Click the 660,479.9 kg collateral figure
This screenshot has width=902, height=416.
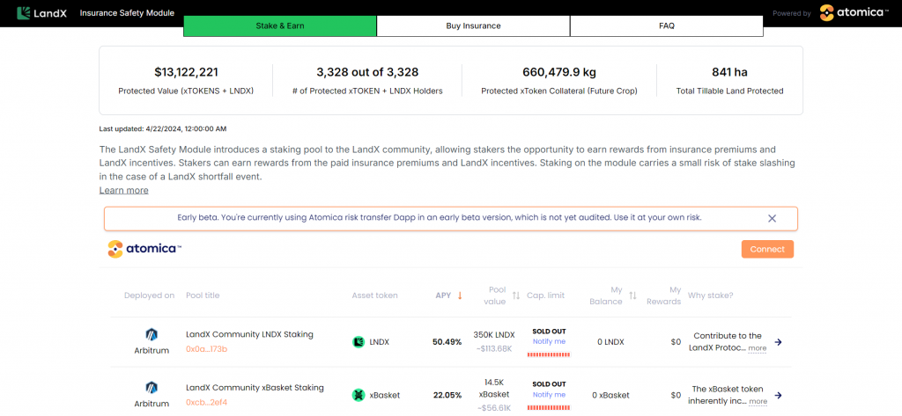(559, 72)
